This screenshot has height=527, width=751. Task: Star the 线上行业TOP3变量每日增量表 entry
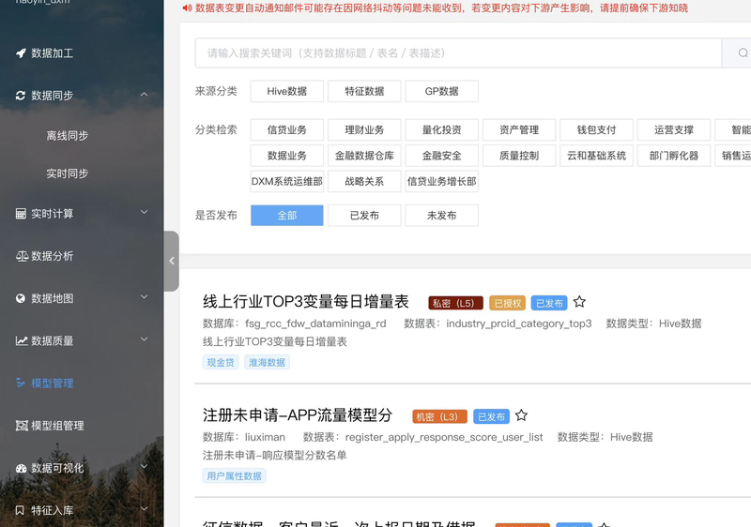(x=579, y=302)
